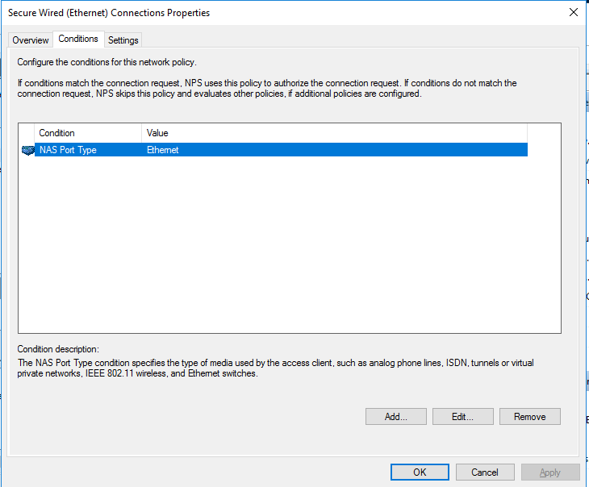Click the Edit... button

pos(463,417)
